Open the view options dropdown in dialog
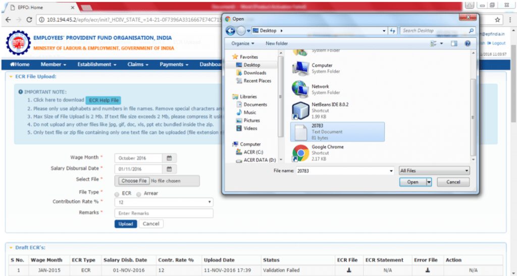The image size is (517, 276). [x=442, y=43]
